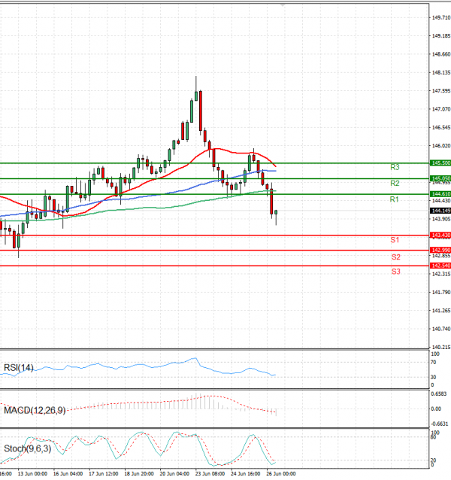Click the R1 resistance label
Viewport: 451px width, 480px height.
coord(394,199)
